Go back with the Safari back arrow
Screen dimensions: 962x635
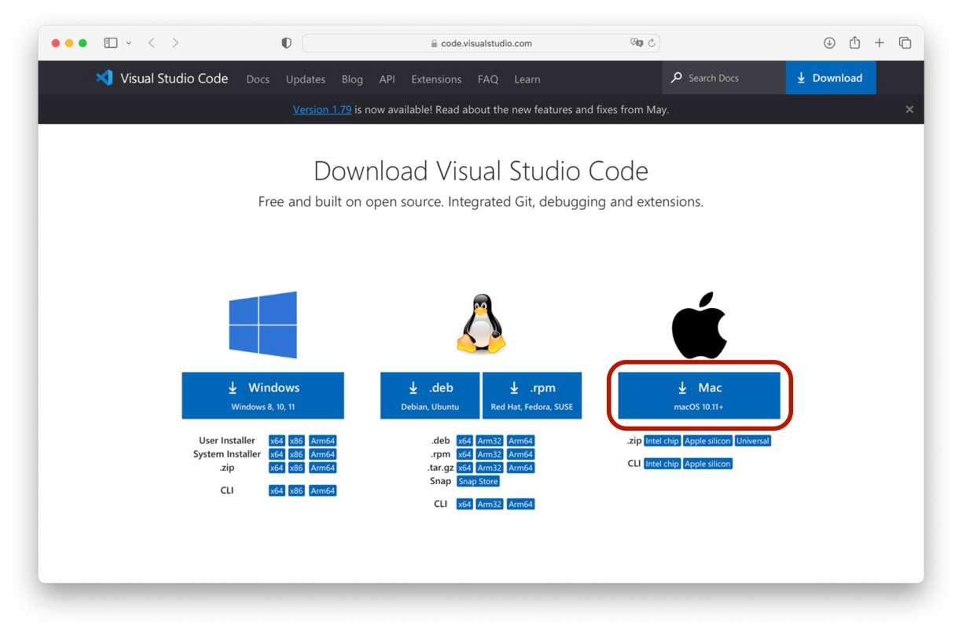click(152, 43)
